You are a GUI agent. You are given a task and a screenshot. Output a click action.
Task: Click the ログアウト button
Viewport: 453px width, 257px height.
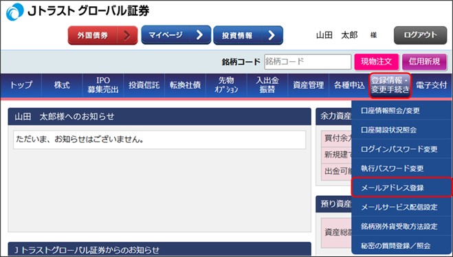[421, 35]
